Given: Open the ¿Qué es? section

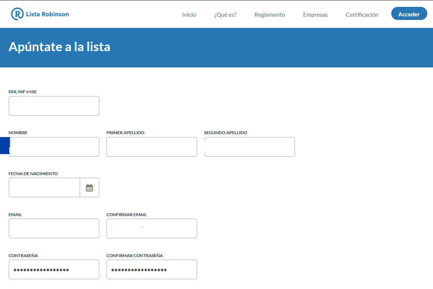Looking at the screenshot, I should 225,15.
